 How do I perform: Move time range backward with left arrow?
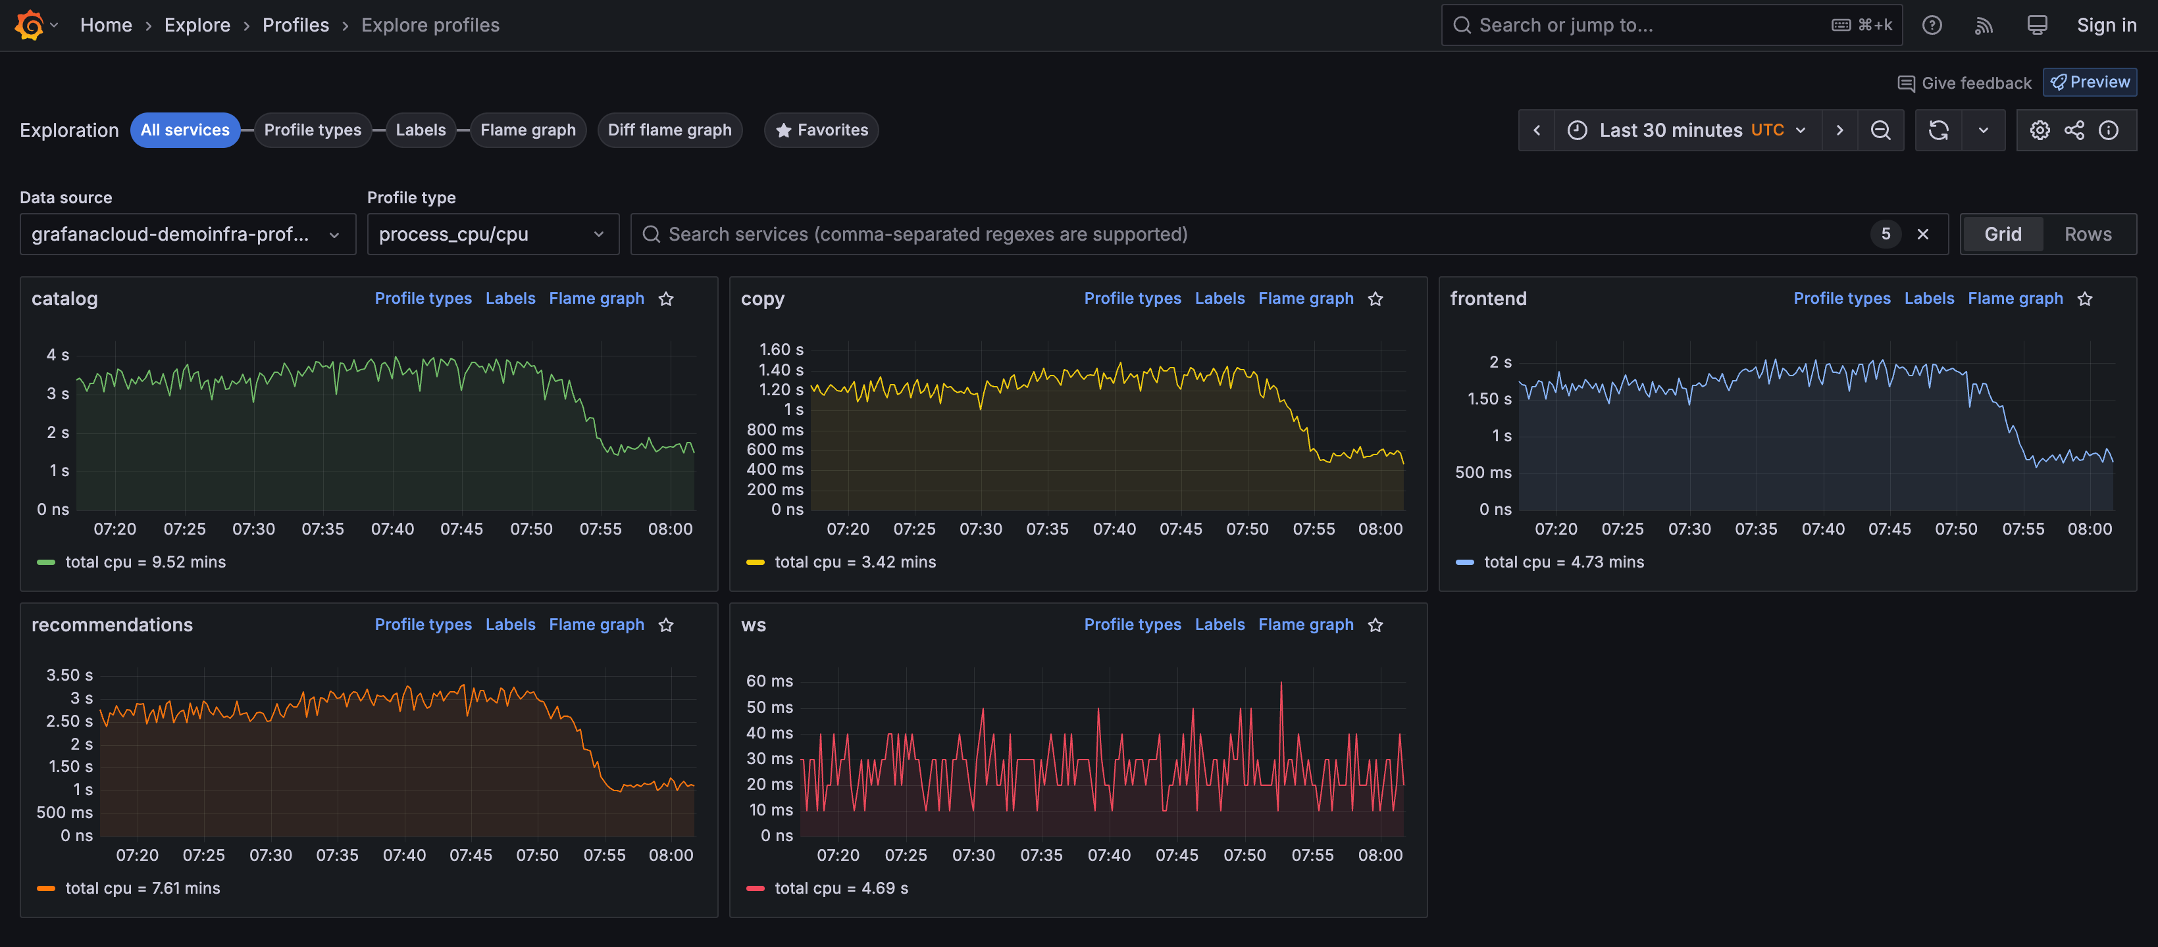coord(1537,130)
